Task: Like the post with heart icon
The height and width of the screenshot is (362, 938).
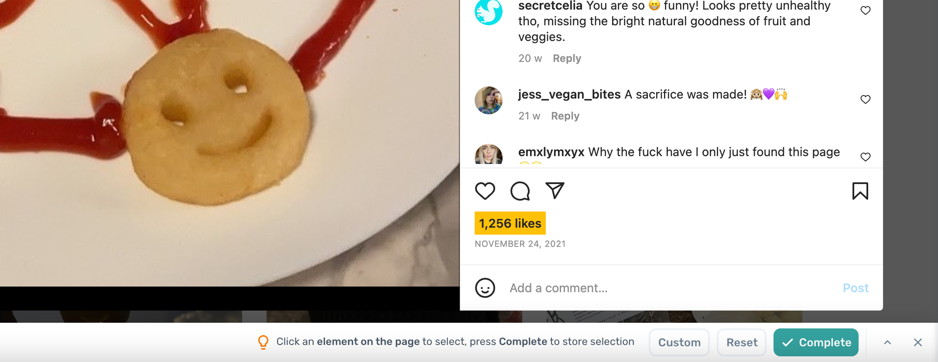Action: pyautogui.click(x=485, y=191)
